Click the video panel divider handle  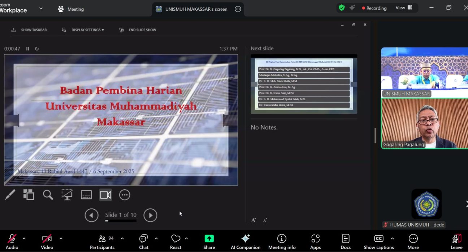tap(375, 136)
